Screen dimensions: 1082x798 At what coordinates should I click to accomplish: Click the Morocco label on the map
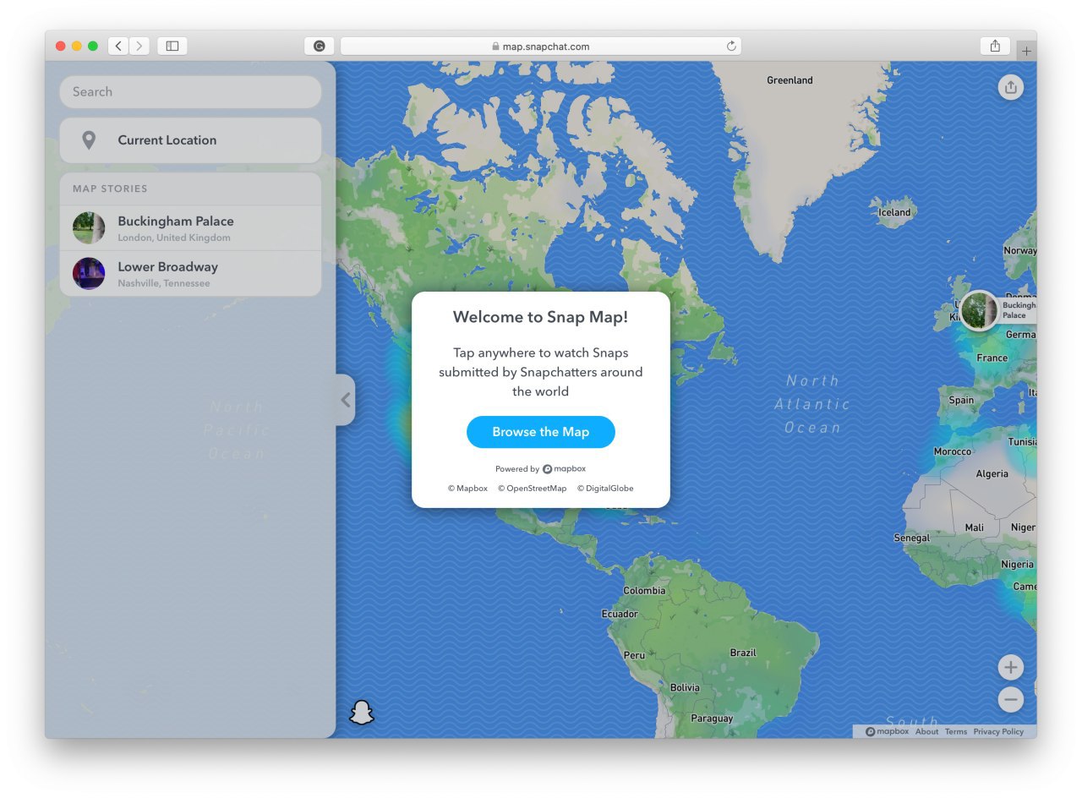[953, 452]
